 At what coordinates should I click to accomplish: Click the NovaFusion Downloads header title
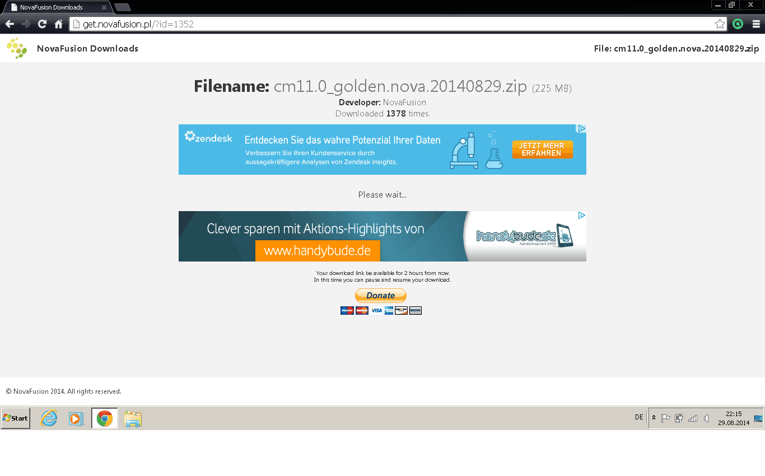click(x=87, y=49)
